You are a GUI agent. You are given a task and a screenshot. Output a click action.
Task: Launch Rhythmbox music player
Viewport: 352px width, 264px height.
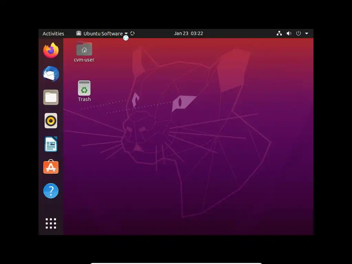pos(51,121)
